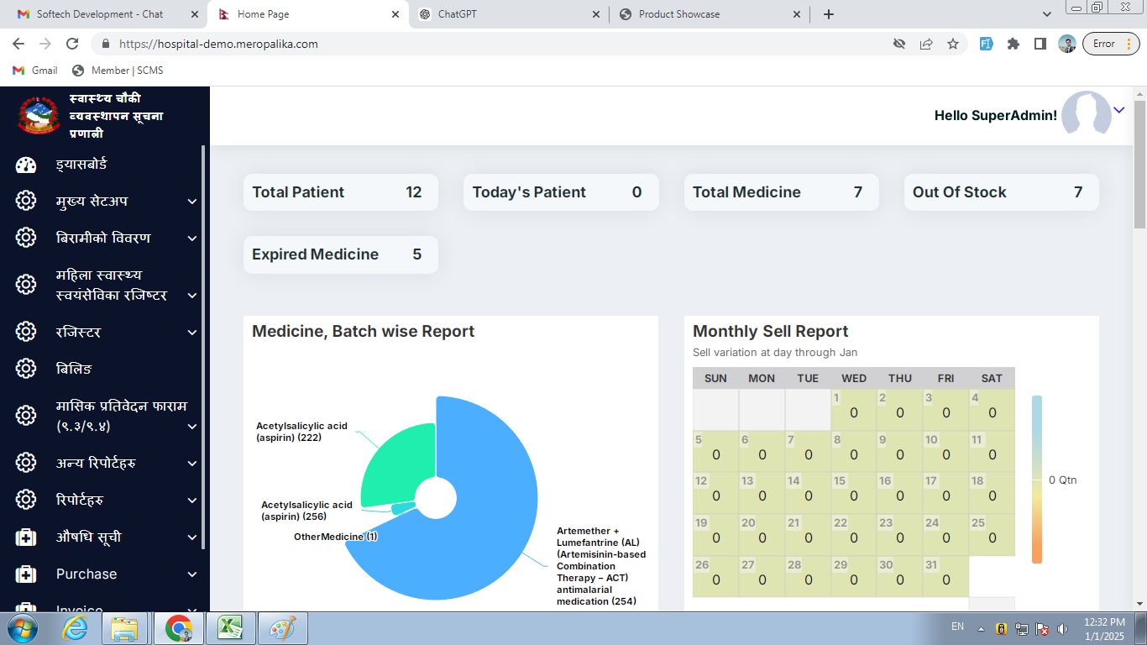Expand the मुख्य सेटअप menu chevron
Viewport: 1147px width, 645px height.
tap(192, 202)
